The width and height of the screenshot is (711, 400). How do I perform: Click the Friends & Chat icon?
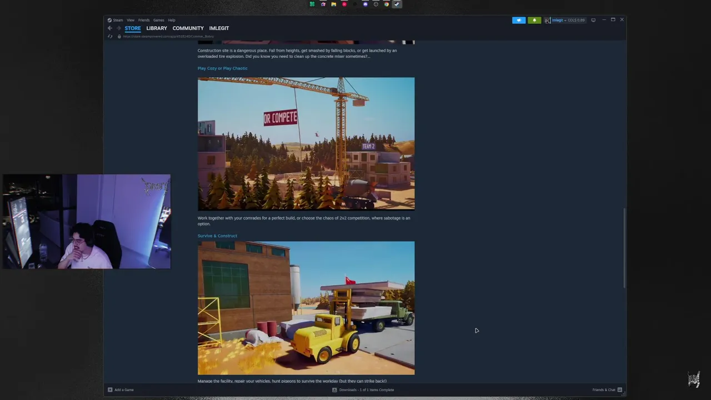tap(620, 390)
